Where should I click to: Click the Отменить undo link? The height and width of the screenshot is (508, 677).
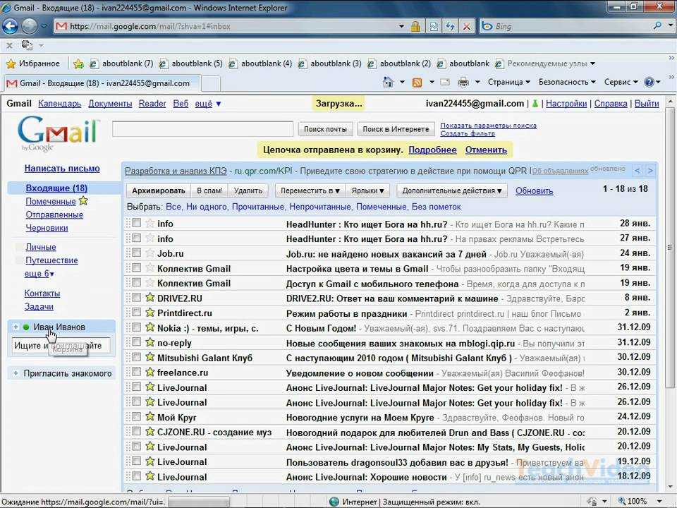point(486,150)
